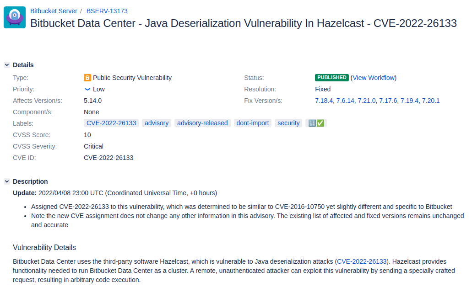Select the CVE-2022-26133 label
This screenshot has height=298, width=472.
pos(111,122)
